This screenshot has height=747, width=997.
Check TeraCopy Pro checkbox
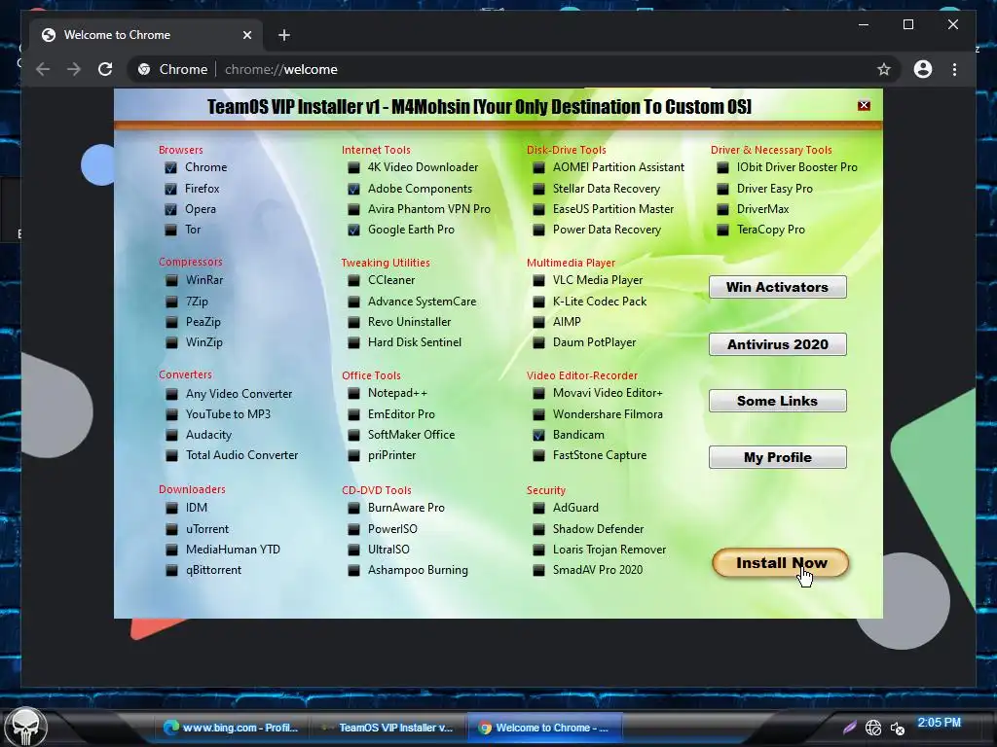click(722, 230)
